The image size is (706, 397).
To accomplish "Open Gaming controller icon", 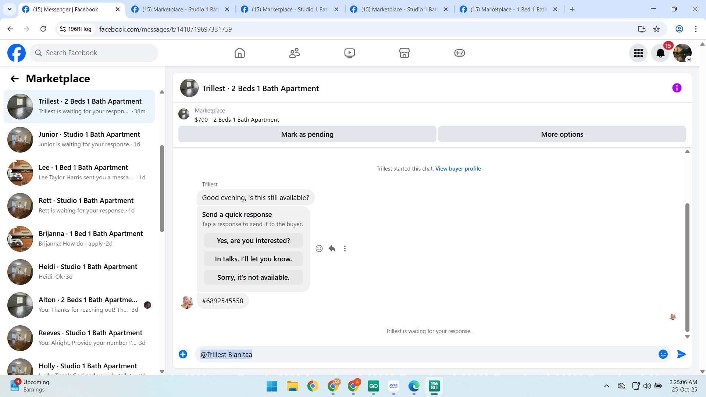I will (459, 53).
